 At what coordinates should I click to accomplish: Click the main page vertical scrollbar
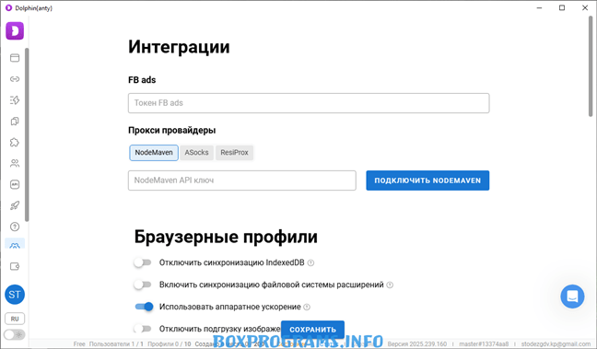click(591, 66)
